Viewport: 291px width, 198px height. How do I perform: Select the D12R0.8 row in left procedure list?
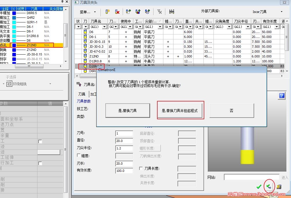point(32,36)
